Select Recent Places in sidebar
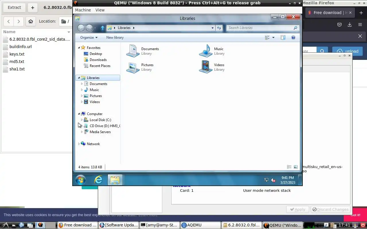 [100, 66]
